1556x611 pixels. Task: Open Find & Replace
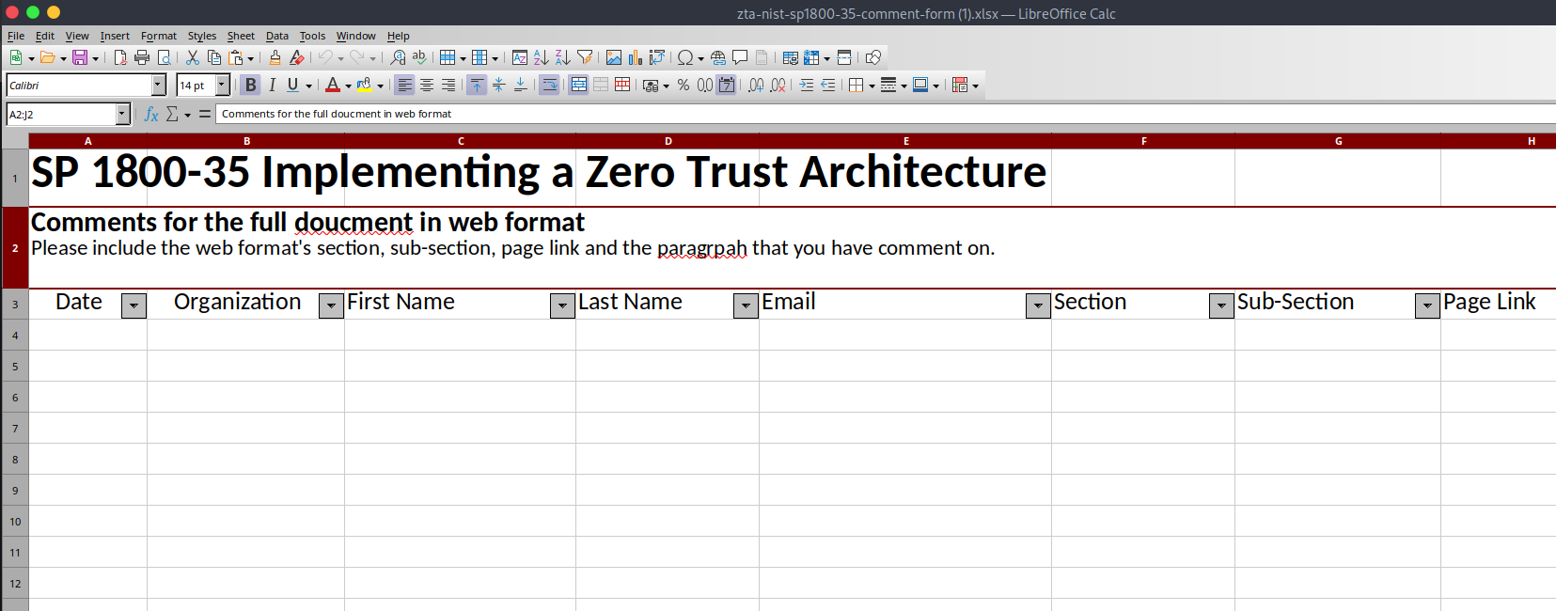[x=399, y=57]
